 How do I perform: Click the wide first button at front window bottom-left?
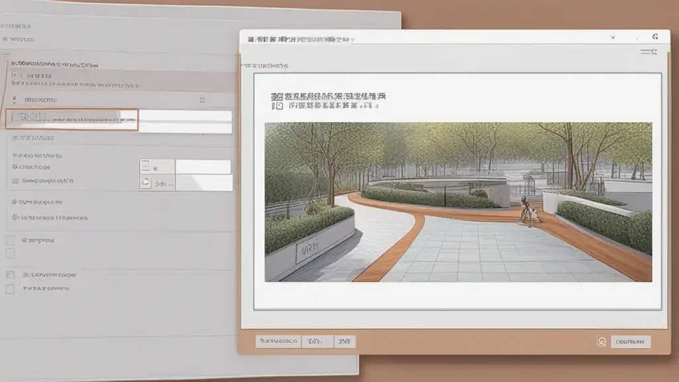[x=278, y=342]
